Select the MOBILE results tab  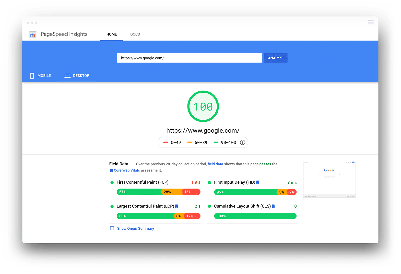tap(40, 76)
